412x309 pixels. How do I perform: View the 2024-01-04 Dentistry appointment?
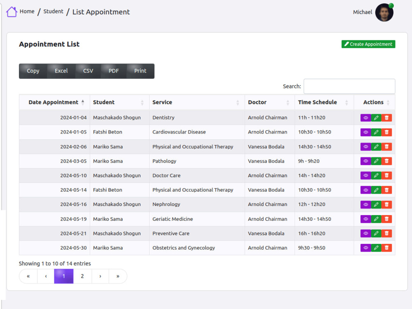tap(365, 118)
